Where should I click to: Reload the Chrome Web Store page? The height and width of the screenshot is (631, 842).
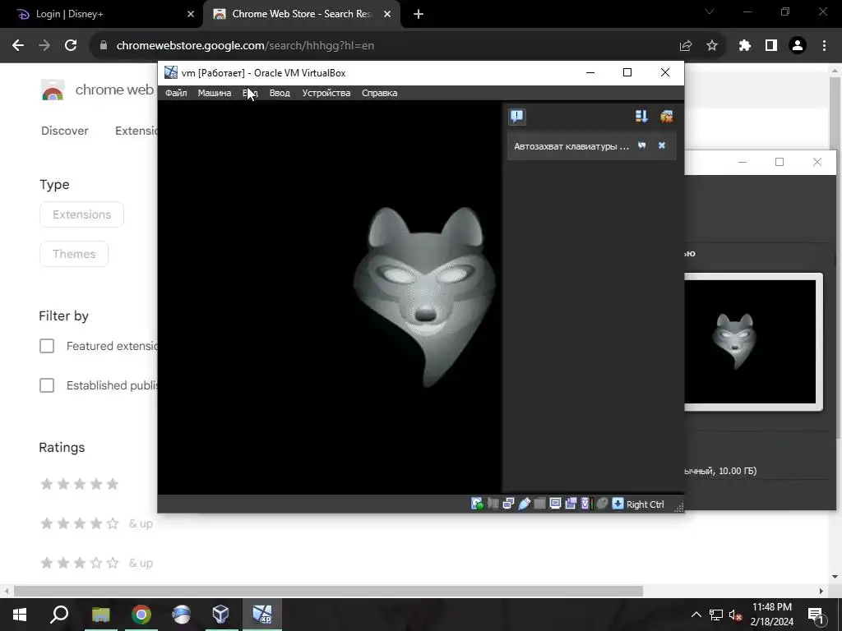click(x=71, y=46)
